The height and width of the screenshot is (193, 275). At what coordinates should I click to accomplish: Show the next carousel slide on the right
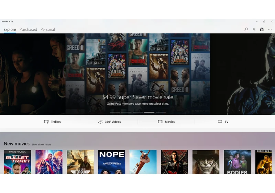point(242,74)
